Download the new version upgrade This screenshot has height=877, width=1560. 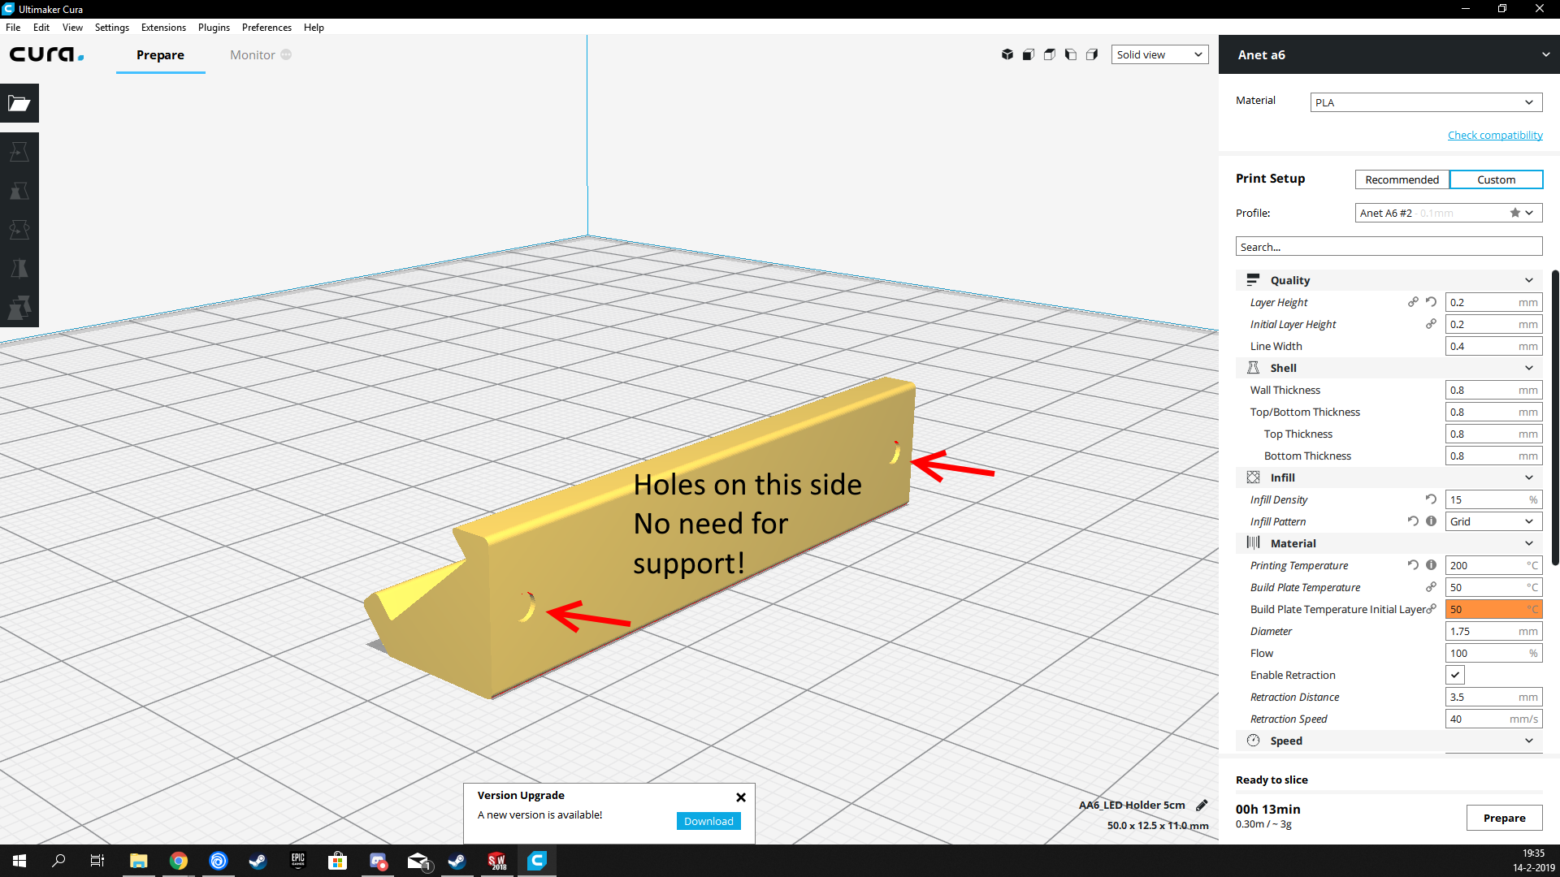coord(708,821)
